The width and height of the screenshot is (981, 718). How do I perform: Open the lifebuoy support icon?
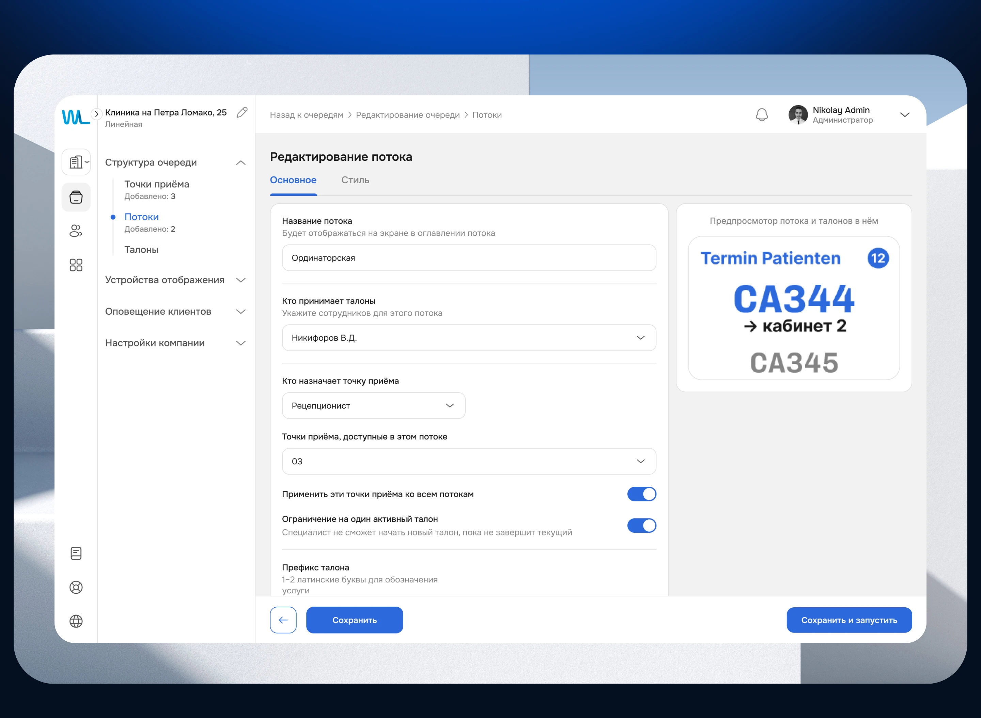[76, 587]
